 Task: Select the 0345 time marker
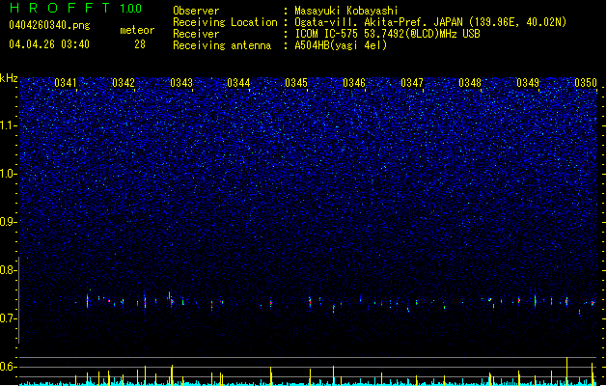(296, 83)
